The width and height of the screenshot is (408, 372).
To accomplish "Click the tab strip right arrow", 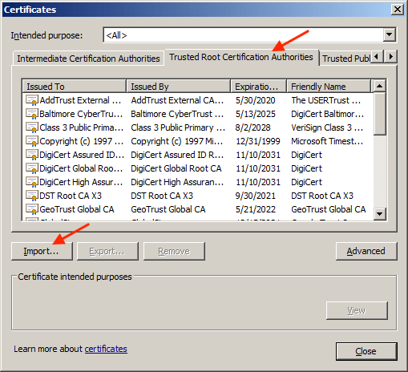I will pos(391,56).
